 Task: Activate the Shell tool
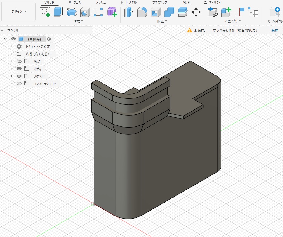coord(156,12)
